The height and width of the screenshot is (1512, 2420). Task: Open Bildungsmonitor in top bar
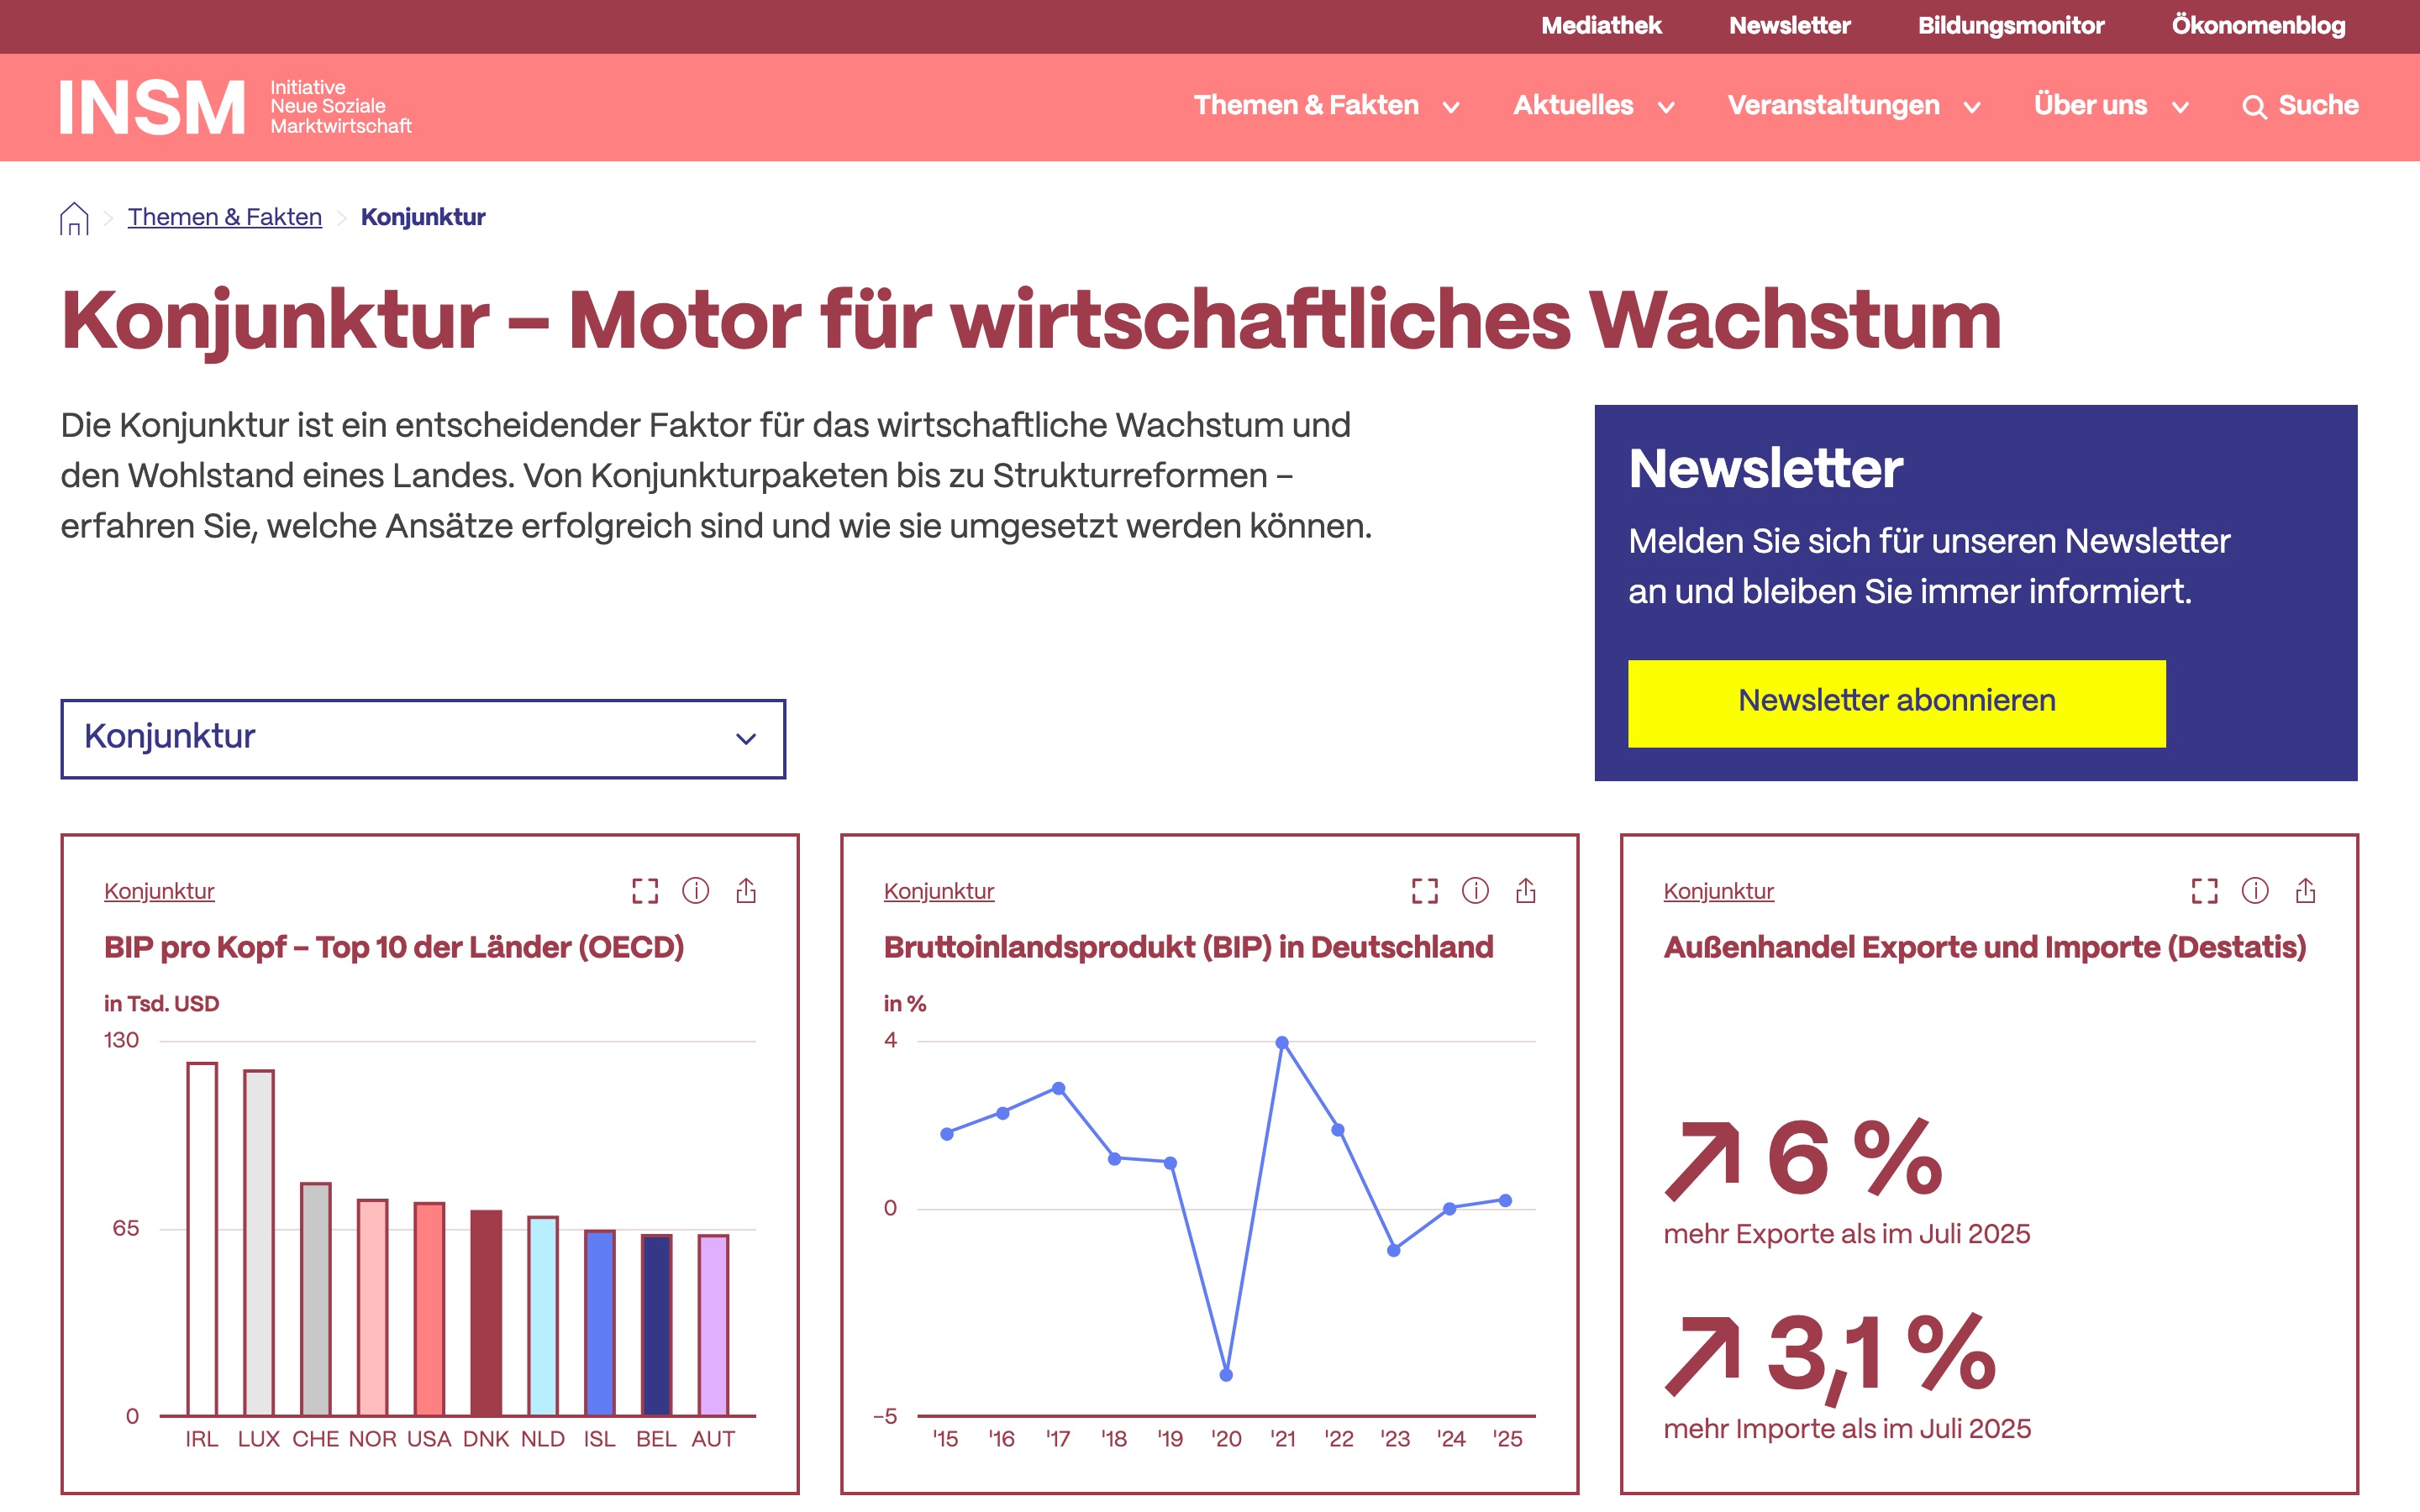(x=2011, y=26)
